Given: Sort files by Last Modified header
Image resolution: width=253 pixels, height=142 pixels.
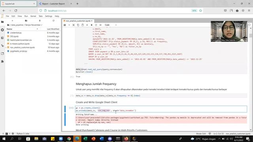Looking at the screenshot, I should [53, 29].
